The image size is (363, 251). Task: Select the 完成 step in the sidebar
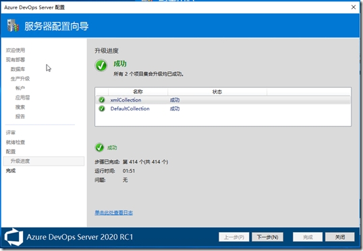tap(10, 171)
